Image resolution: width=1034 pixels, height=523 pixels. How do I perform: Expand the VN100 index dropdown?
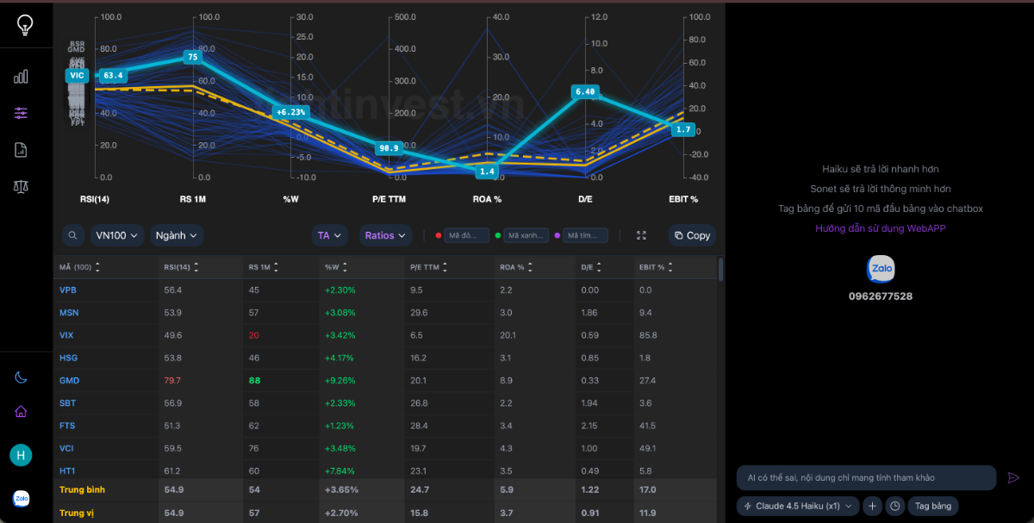point(117,235)
